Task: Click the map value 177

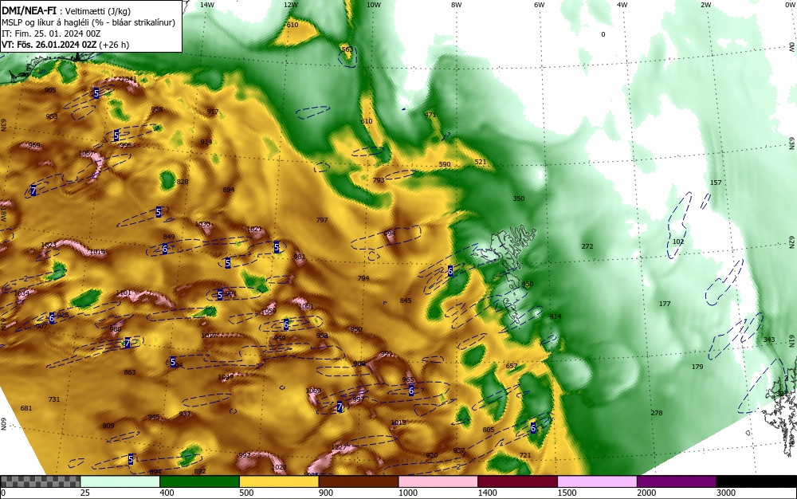Action: coord(665,304)
